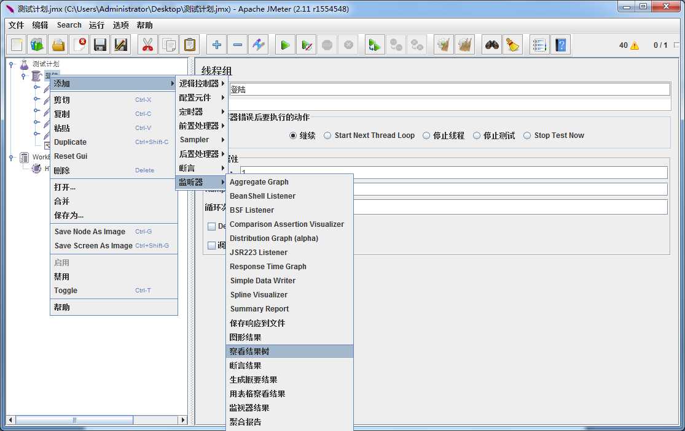Expand the 逻辑控制器 submenu
Viewport: 685px width, 431px height.
click(x=201, y=83)
